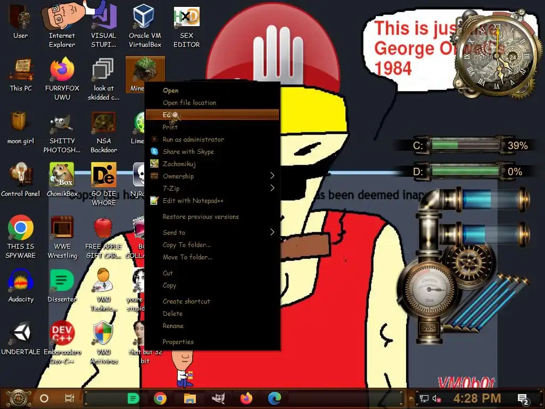This screenshot has width=545, height=409.
Task: Choose Edit with Notepad++
Action: 212,201
